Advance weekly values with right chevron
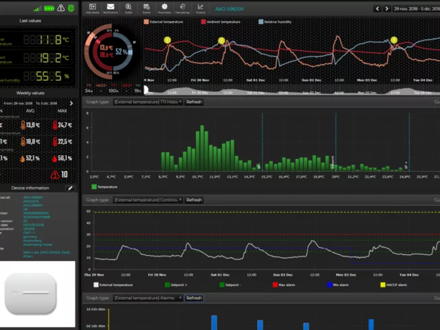440x330 pixels. pyautogui.click(x=71, y=103)
